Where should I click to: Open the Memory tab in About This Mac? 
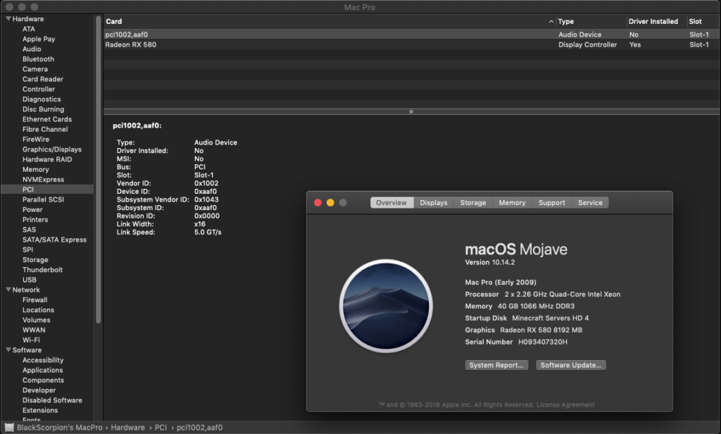[512, 202]
